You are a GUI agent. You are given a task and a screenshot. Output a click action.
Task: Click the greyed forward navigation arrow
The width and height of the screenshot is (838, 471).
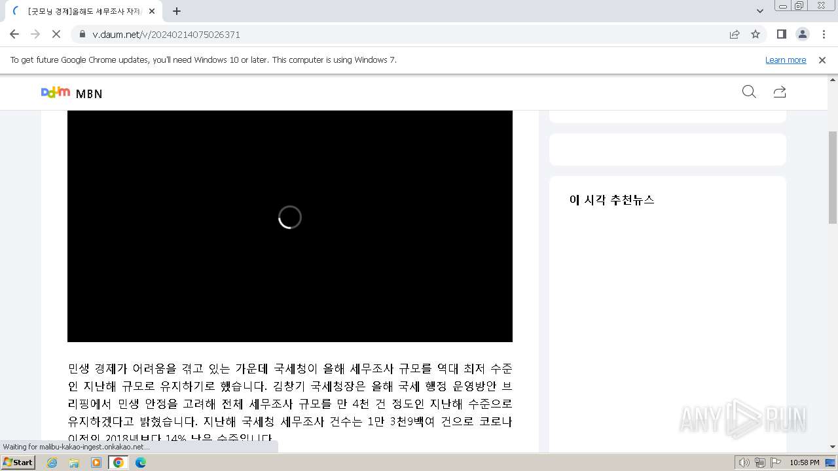point(35,34)
